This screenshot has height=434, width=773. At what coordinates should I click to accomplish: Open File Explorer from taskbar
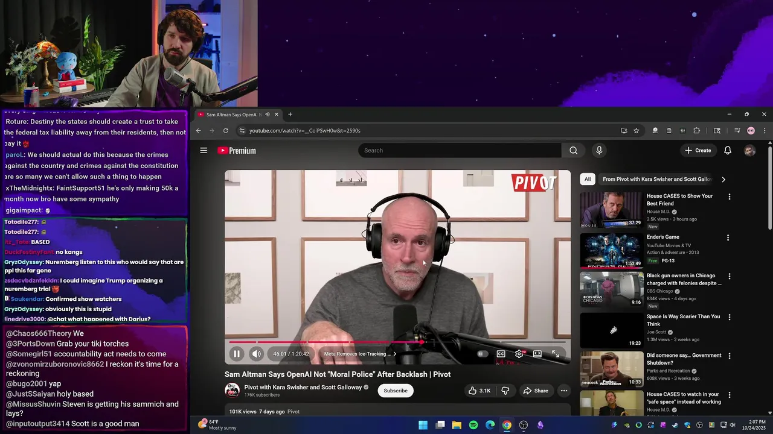point(457,425)
